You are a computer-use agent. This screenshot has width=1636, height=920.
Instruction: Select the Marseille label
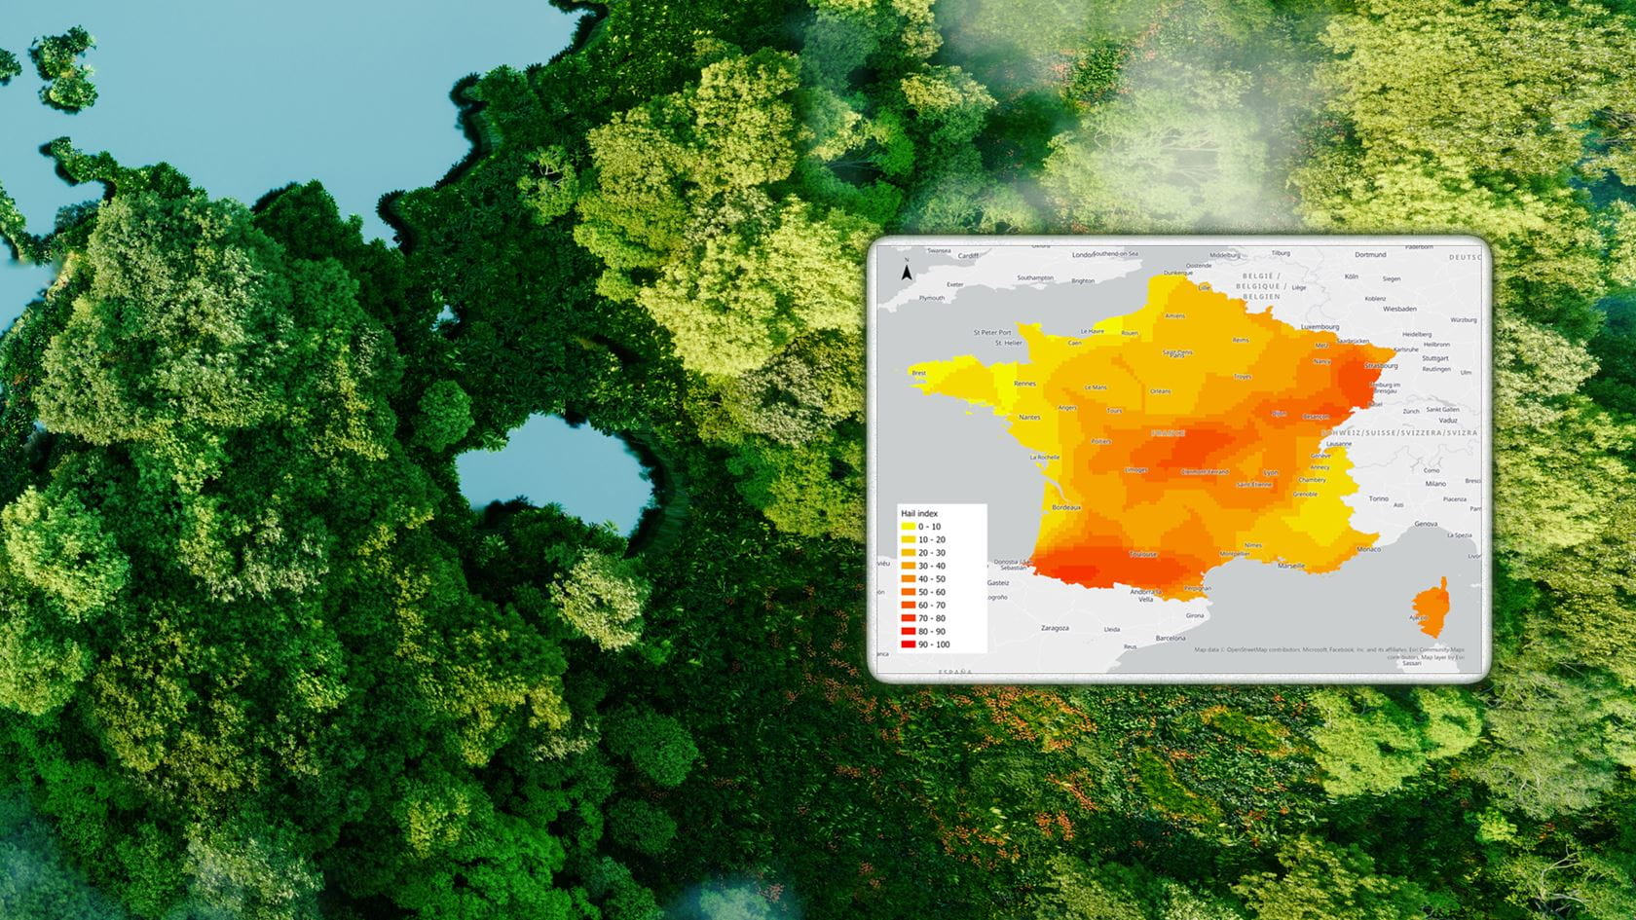(x=1292, y=566)
